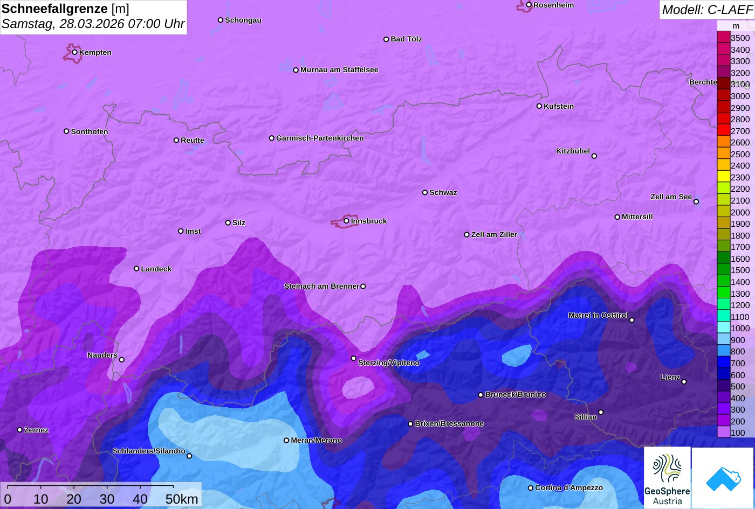755x509 pixels.
Task: Click the 'Modell: C-LAEF' label
Action: (x=706, y=10)
